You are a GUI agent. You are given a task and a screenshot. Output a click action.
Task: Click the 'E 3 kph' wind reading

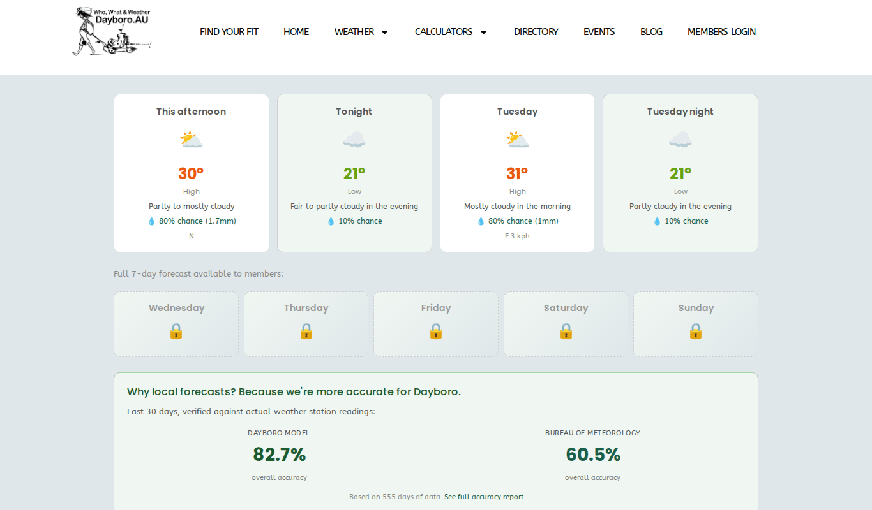(517, 236)
